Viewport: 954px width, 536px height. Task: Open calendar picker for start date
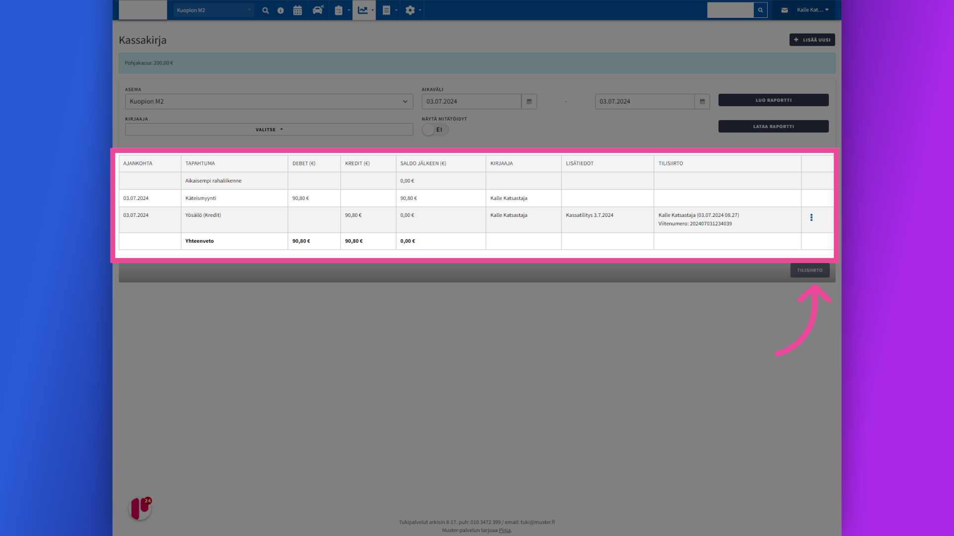click(x=529, y=101)
